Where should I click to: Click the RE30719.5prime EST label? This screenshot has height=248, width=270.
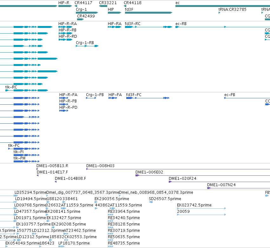coord(124,231)
